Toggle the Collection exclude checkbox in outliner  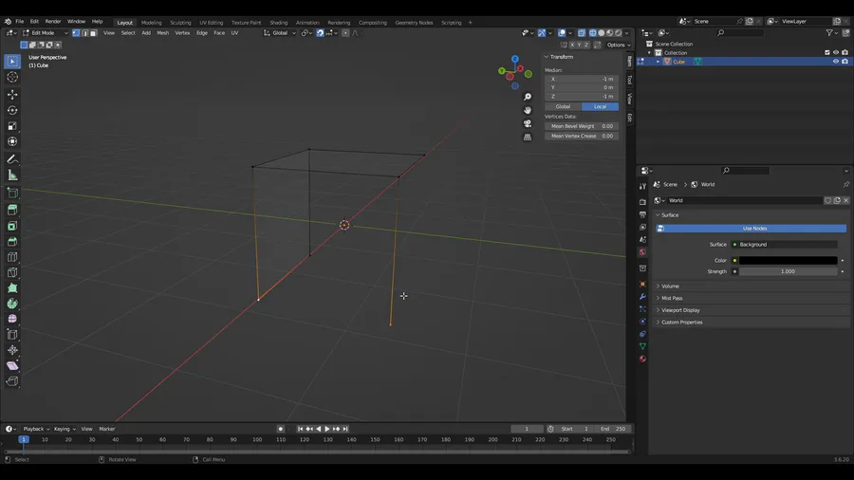click(827, 53)
